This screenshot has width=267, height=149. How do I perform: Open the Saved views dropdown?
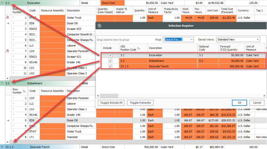coord(258,40)
